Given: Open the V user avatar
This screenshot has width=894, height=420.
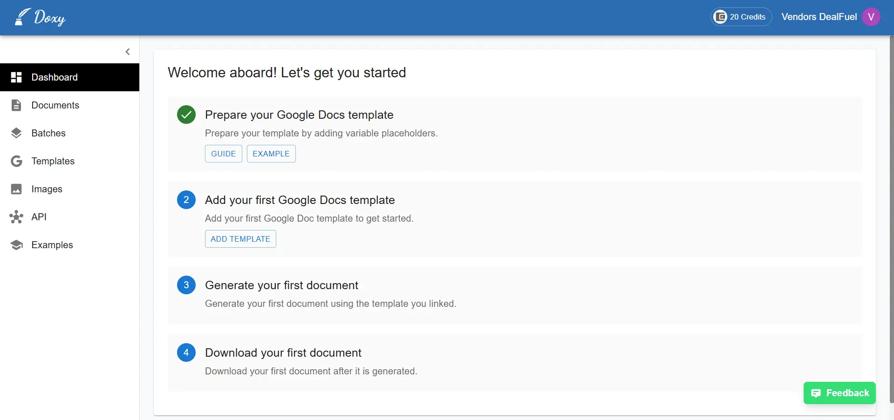Looking at the screenshot, I should click(x=872, y=16).
